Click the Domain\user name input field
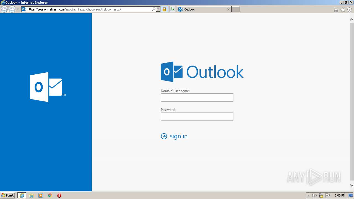This screenshot has width=354, height=199. 197,98
